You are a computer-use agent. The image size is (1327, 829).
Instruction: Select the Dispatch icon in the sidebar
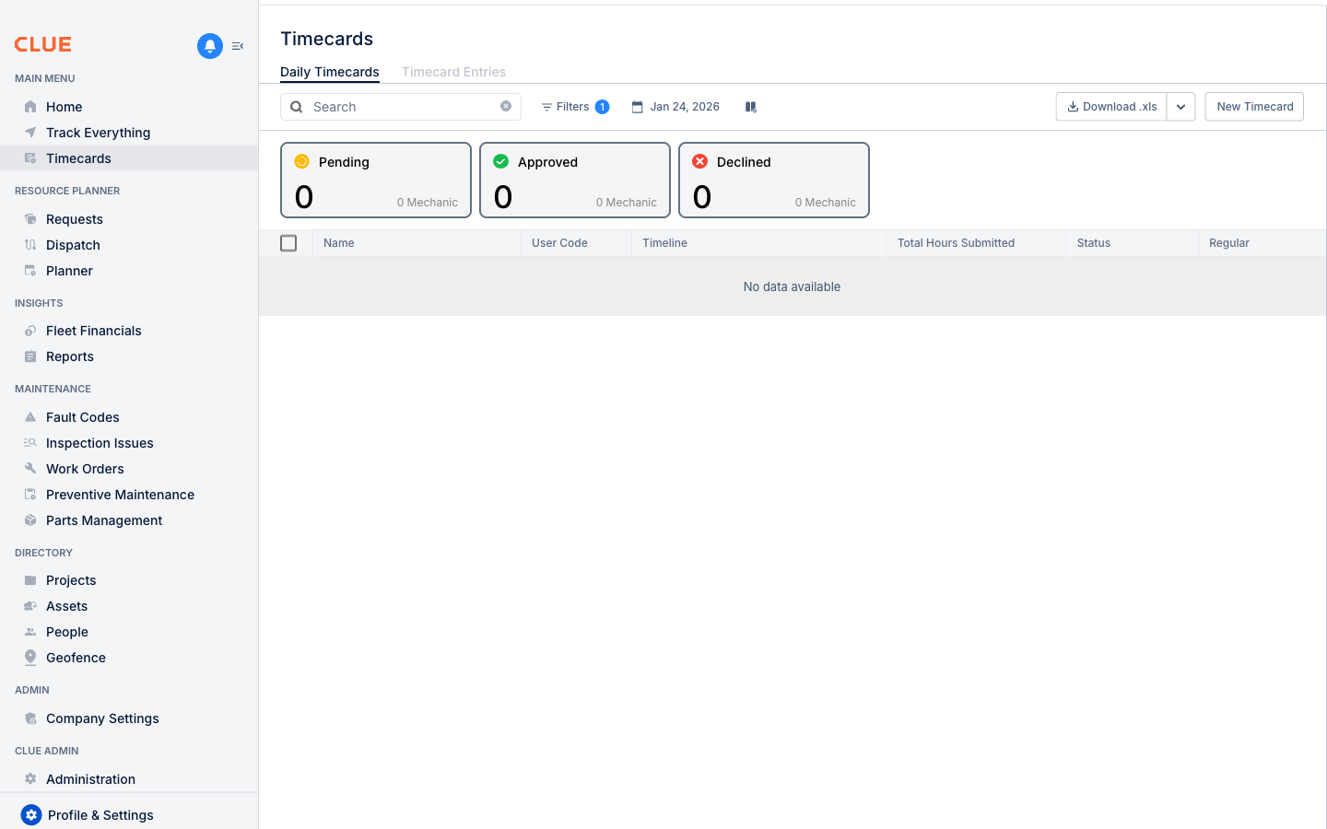click(30, 244)
